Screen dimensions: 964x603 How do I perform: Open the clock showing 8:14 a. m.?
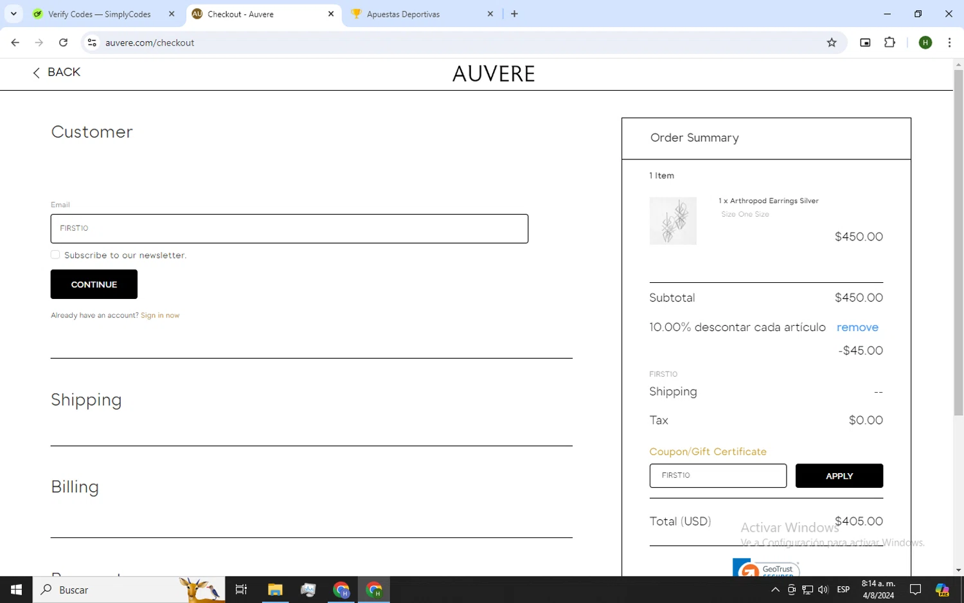coord(878,589)
